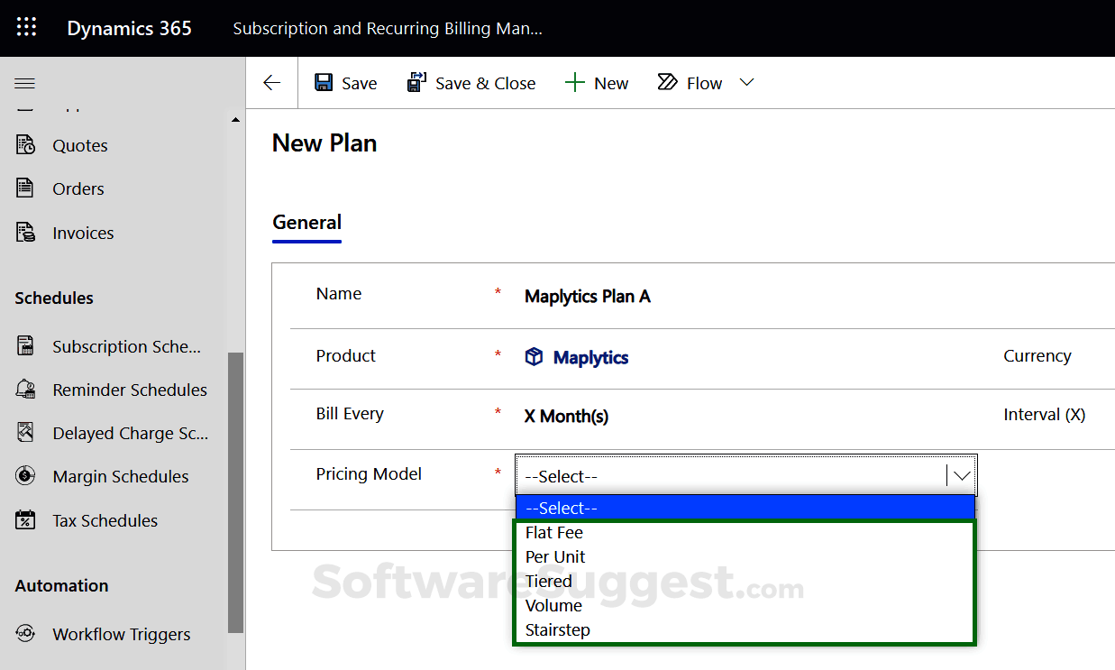Open the Pricing Model dropdown arrow
Image resolution: width=1115 pixels, height=670 pixels.
pos(962,475)
